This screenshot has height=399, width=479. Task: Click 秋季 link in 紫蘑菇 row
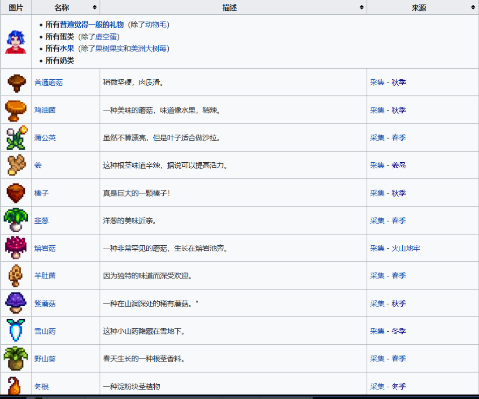pyautogui.click(x=399, y=304)
